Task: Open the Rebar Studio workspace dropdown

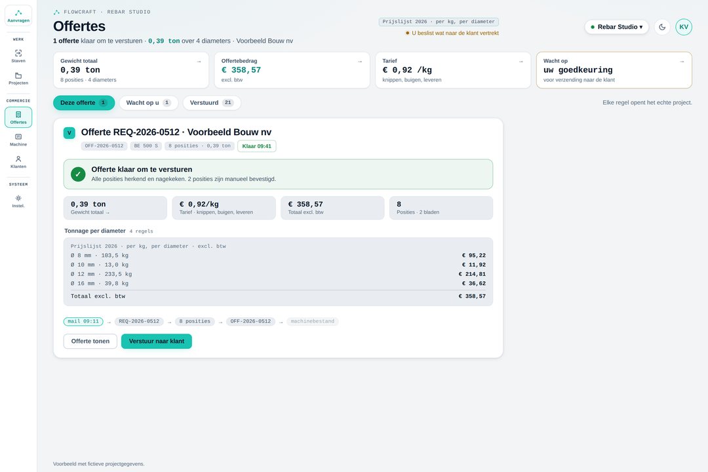Action: 616,27
